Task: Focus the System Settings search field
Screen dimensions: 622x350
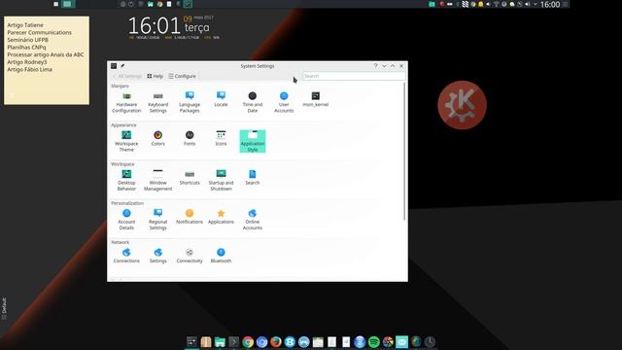Action: pyautogui.click(x=354, y=76)
